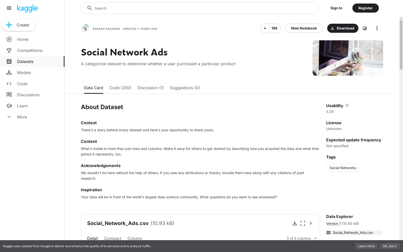Click the Discussions chat icon
The height and width of the screenshot is (252, 403).
click(9, 95)
